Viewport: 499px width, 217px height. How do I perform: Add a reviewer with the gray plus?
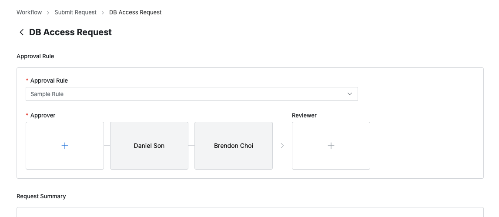(x=331, y=146)
